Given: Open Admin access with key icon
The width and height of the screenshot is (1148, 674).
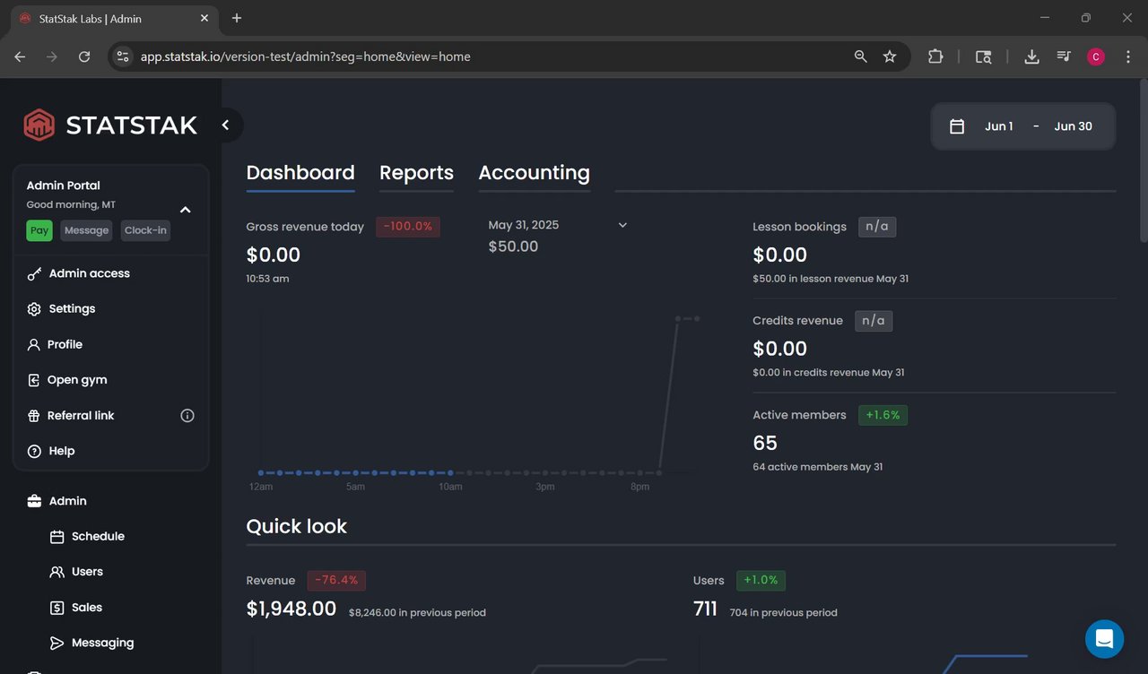Looking at the screenshot, I should point(34,273).
